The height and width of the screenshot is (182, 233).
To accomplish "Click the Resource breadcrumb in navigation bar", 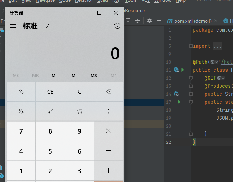I will pyautogui.click(x=135, y=11).
